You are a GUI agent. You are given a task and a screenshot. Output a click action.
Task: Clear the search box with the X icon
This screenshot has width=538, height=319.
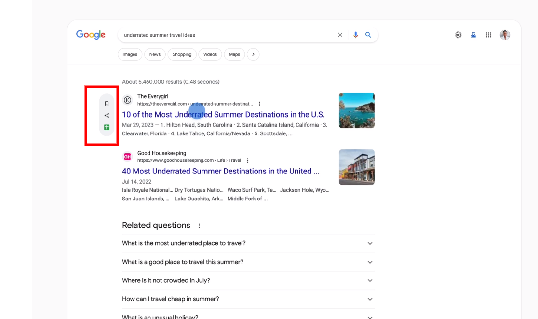tap(340, 35)
